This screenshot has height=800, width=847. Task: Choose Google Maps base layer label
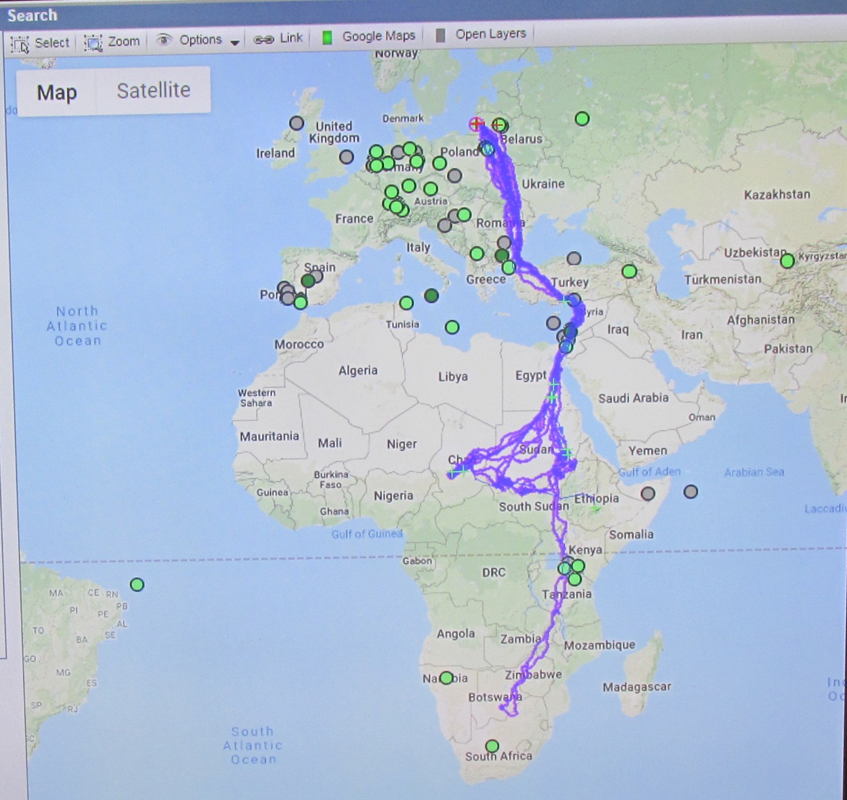(x=378, y=36)
